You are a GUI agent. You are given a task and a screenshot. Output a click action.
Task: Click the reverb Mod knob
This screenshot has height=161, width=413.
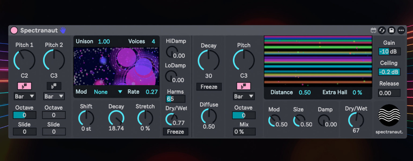(274, 121)
